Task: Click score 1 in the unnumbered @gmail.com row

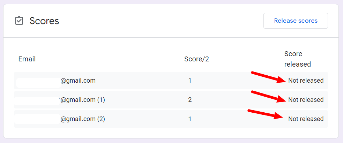Action: [x=190, y=81]
